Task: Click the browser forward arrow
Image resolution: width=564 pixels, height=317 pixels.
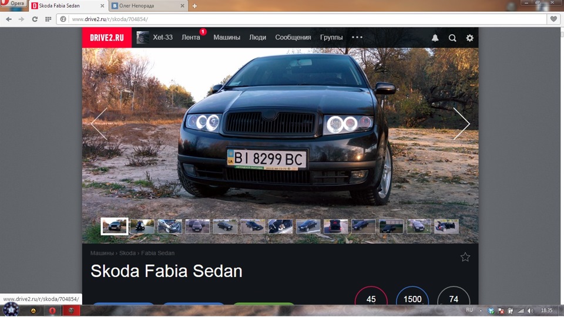Action: pyautogui.click(x=22, y=19)
